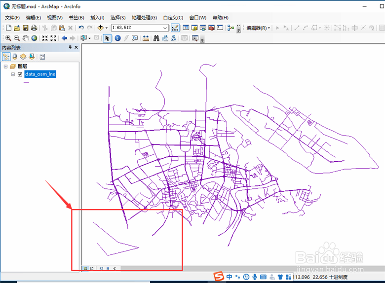385x283 pixels.
Task: Open the Add Data dropdown arrow
Action: pyautogui.click(x=106, y=28)
